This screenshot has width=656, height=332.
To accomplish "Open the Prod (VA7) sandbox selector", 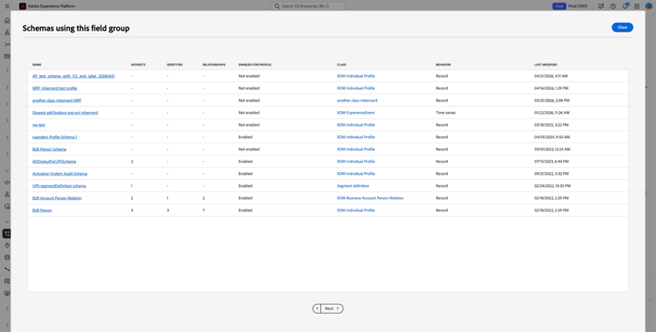I will 578,6.
